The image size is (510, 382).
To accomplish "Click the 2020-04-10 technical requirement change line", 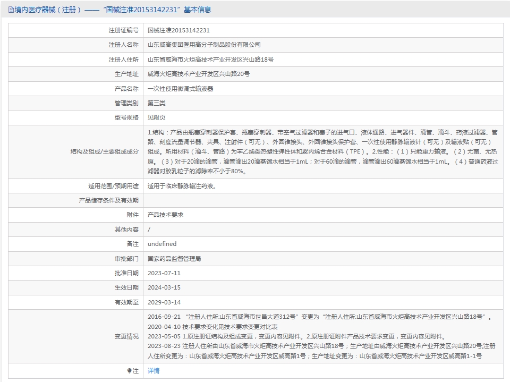I will point(212,327).
